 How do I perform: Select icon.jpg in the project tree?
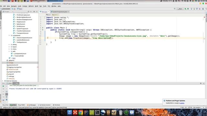(11, 63)
